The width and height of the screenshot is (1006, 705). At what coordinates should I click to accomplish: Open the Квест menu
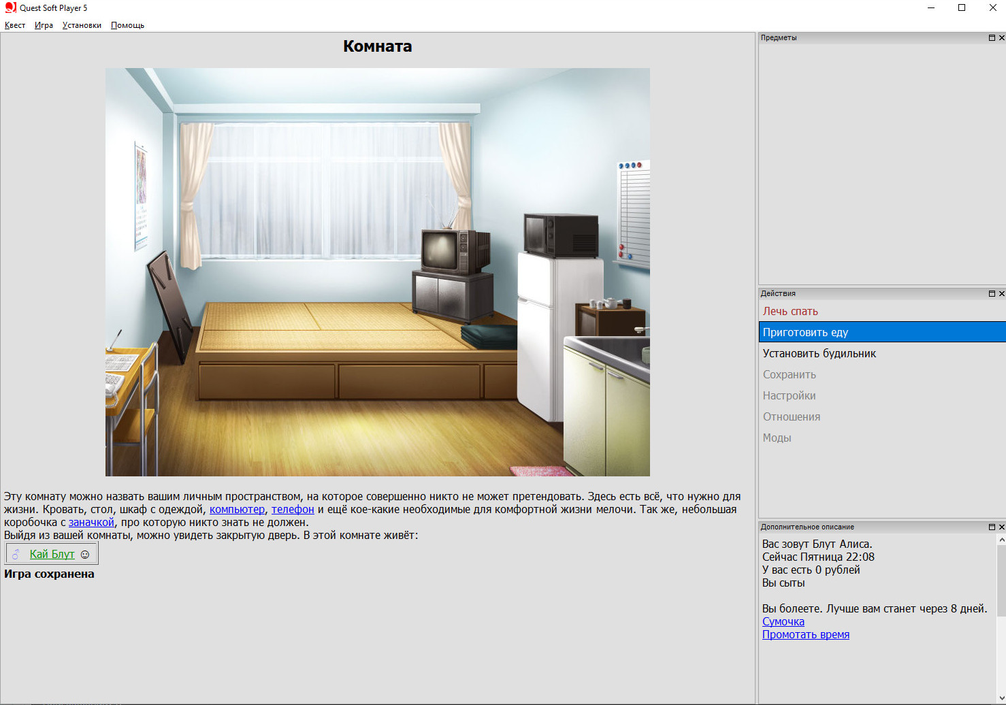click(15, 25)
